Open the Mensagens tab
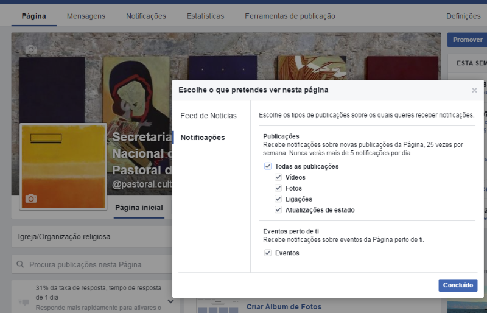The width and height of the screenshot is (487, 313). pyautogui.click(x=86, y=16)
